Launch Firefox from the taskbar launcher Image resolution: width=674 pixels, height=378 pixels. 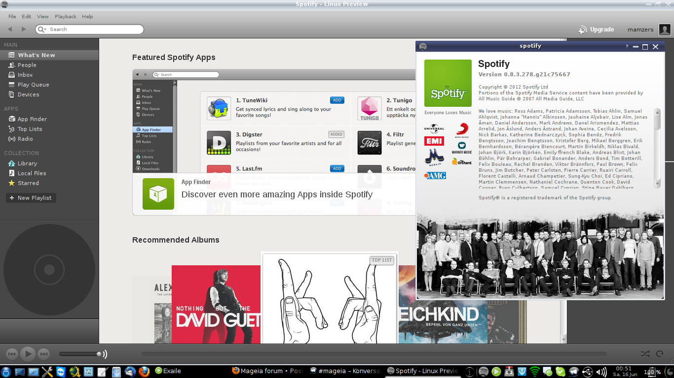point(144,372)
